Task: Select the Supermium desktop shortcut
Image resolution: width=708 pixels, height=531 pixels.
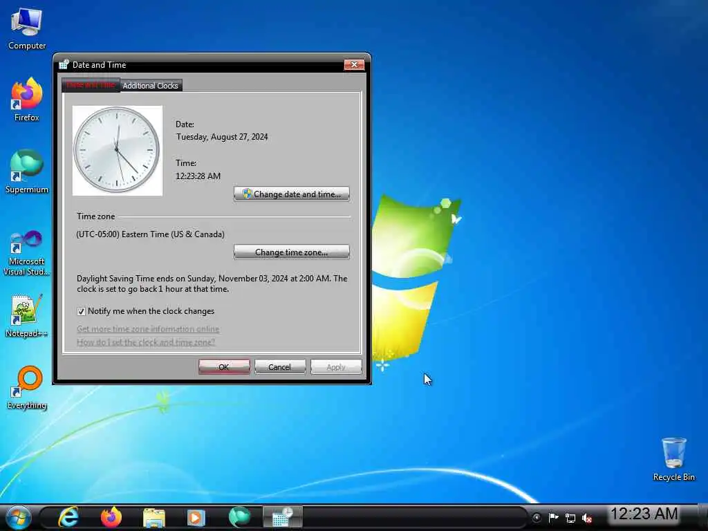Action: tap(27, 171)
